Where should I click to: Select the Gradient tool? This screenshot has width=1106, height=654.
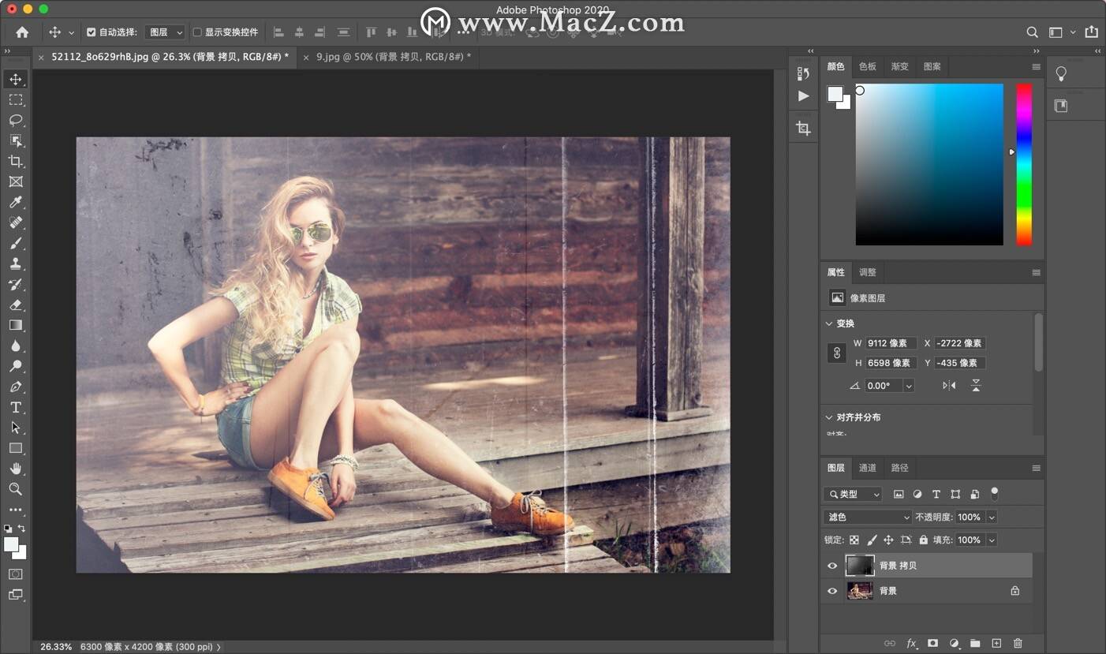16,325
